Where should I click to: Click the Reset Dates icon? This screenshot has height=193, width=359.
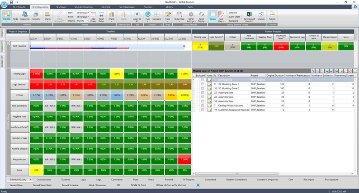101,17
